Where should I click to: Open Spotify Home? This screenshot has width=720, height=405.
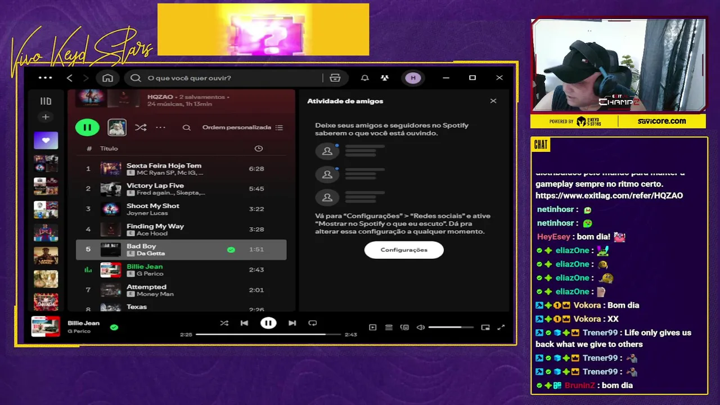click(108, 78)
